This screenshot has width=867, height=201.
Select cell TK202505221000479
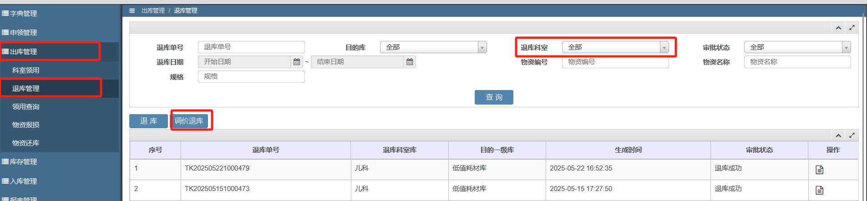266,169
